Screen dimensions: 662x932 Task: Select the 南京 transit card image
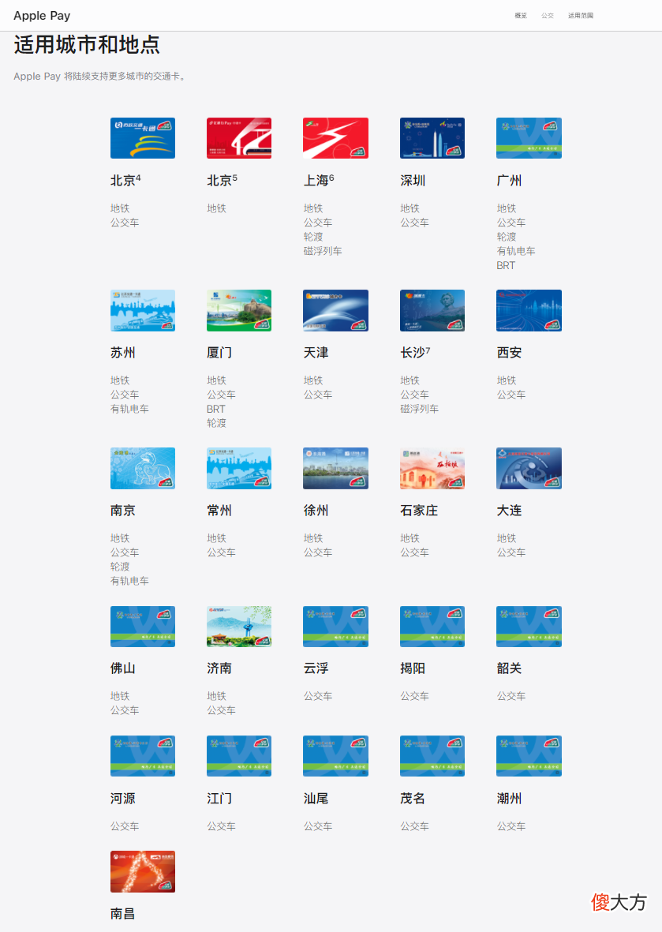[143, 469]
